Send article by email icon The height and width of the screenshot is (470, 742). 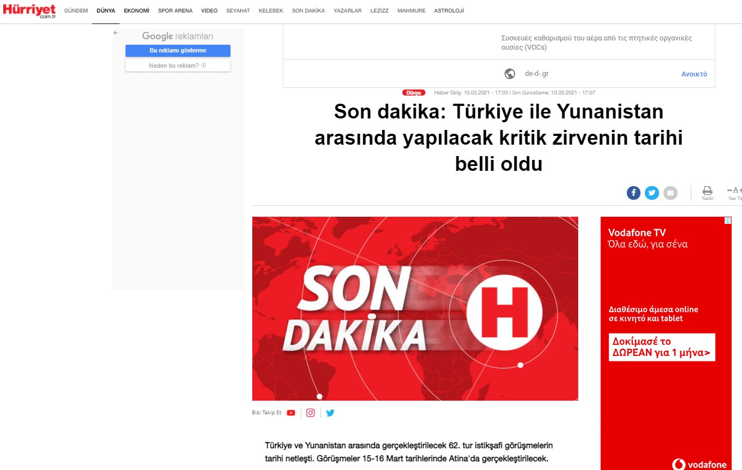(x=670, y=193)
